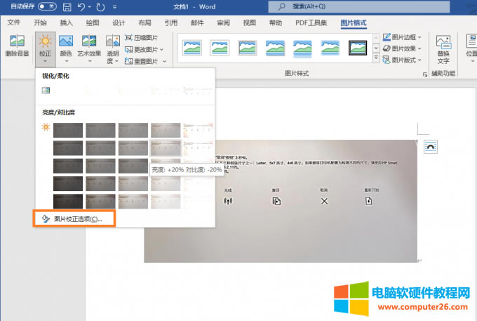Screen dimensions: 477x321
Task: Open the Picture Layout (图片版式) dropdown
Action: 402,60
